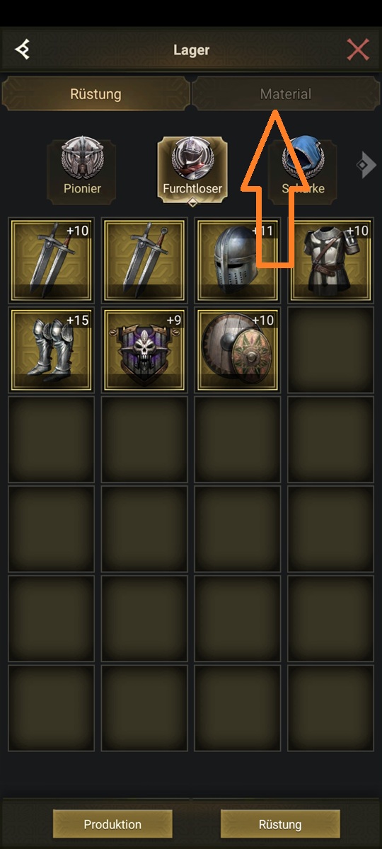The height and width of the screenshot is (849, 382).
Task: Tap the bottom Rüstung button
Action: (280, 824)
